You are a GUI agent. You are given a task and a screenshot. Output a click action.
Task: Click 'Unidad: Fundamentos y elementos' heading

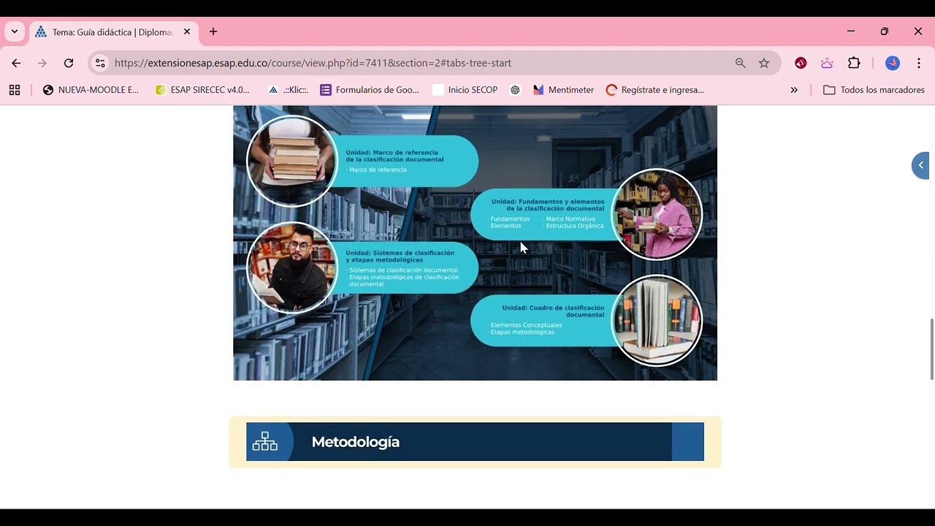548,205
